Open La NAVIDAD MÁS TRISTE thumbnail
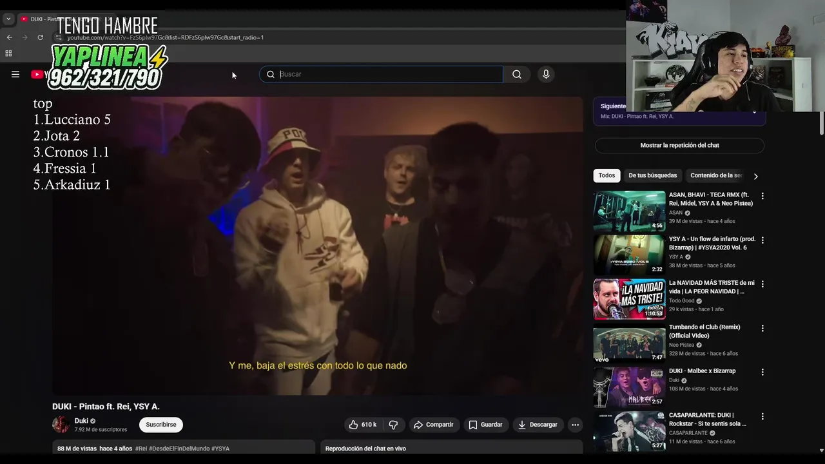 [629, 299]
